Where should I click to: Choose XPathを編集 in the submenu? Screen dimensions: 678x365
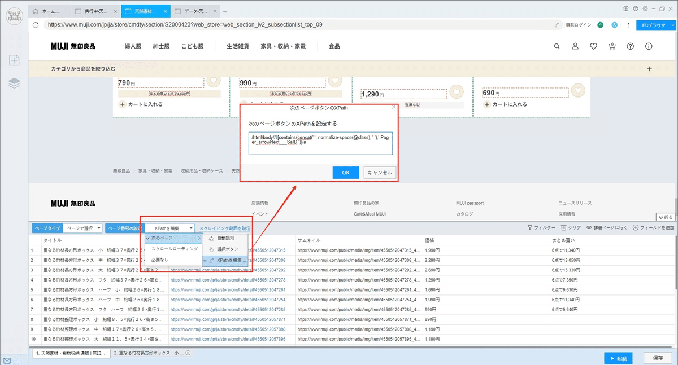(x=225, y=260)
